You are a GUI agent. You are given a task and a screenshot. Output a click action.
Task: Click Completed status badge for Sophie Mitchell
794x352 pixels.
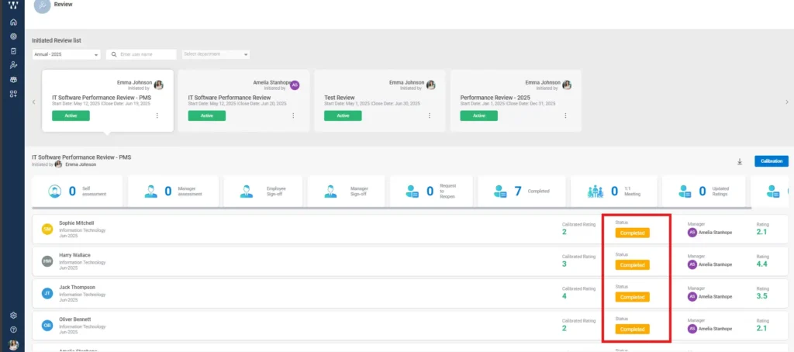pyautogui.click(x=633, y=233)
